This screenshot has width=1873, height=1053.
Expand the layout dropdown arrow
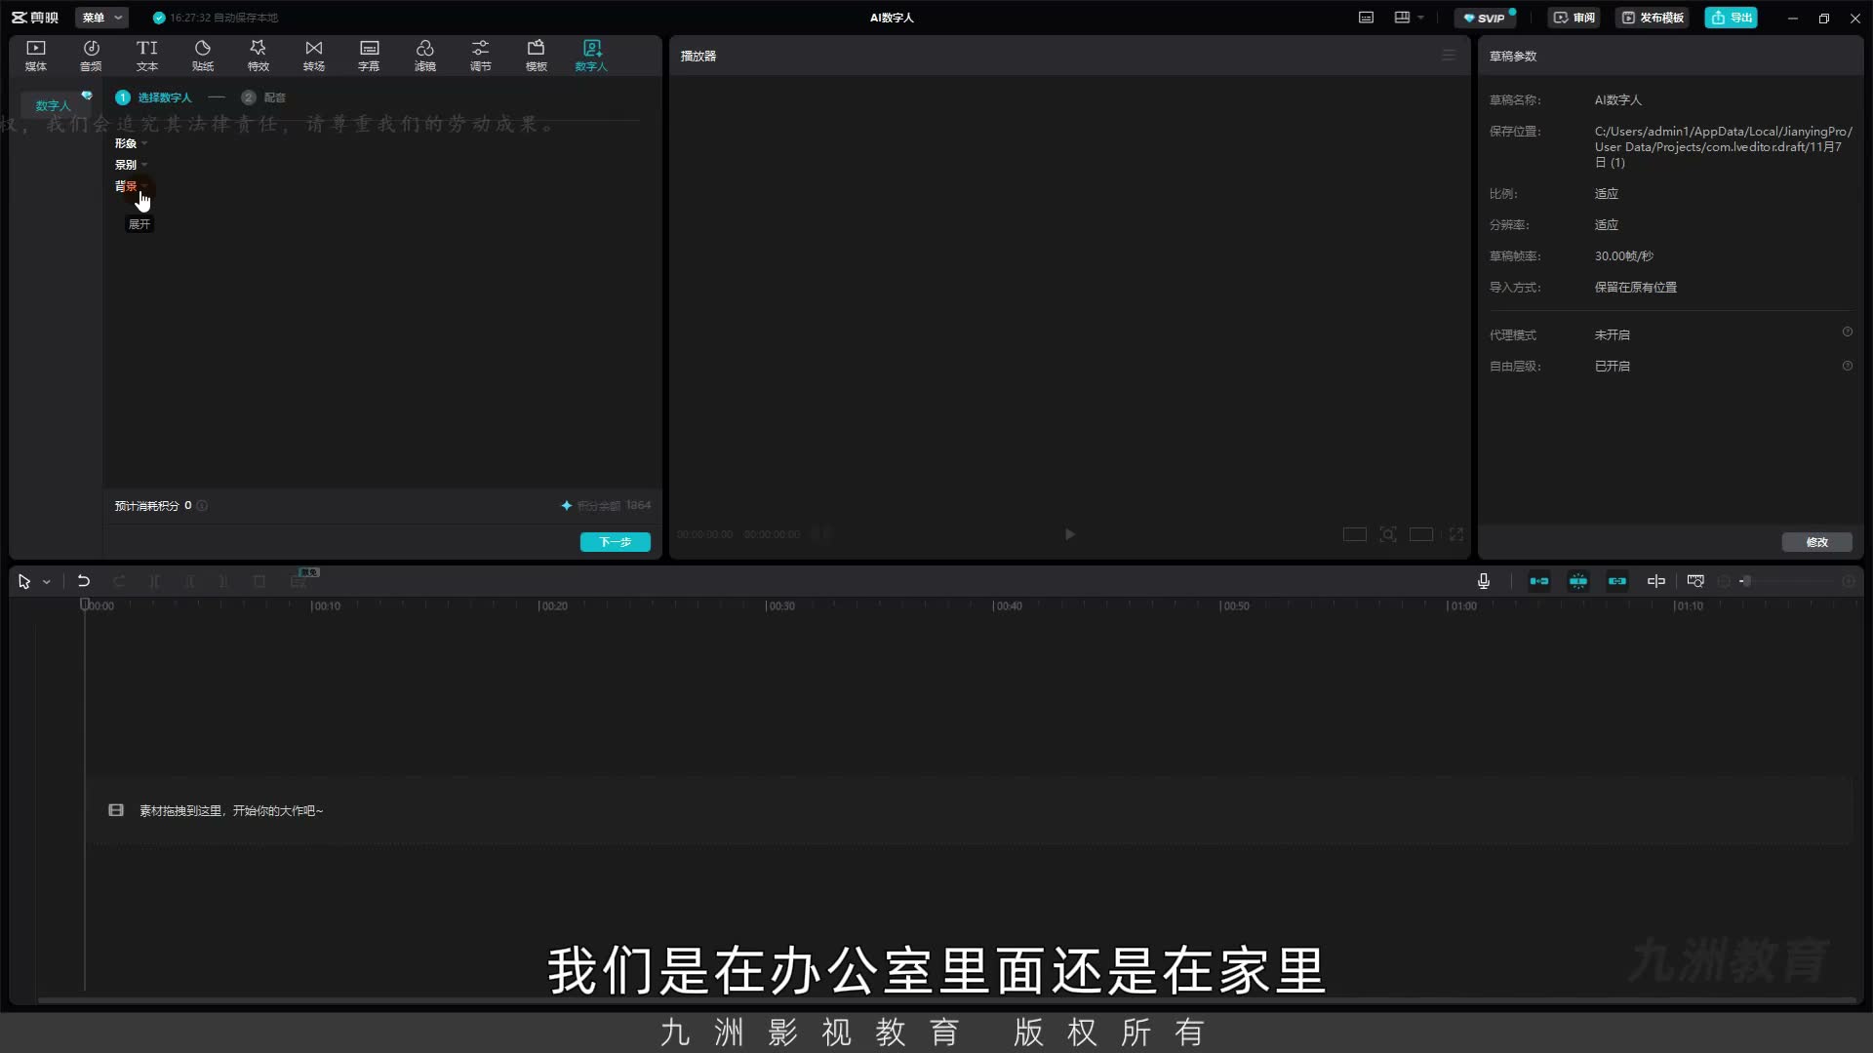[1421, 18]
